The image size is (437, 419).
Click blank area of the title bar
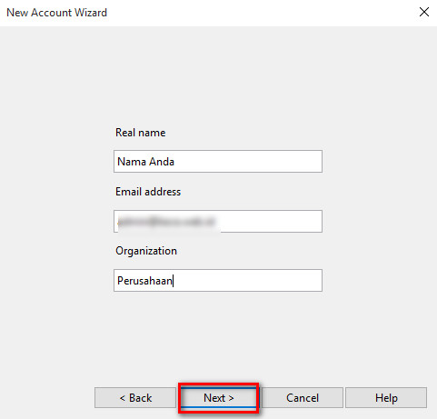[261, 13]
